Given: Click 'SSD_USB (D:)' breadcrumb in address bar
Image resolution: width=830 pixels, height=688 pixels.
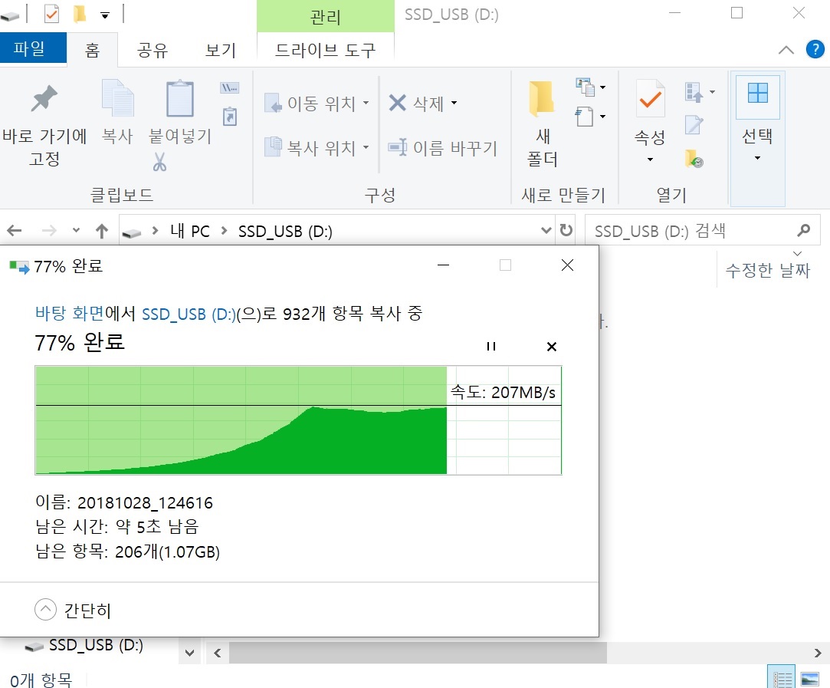Looking at the screenshot, I should 285,231.
